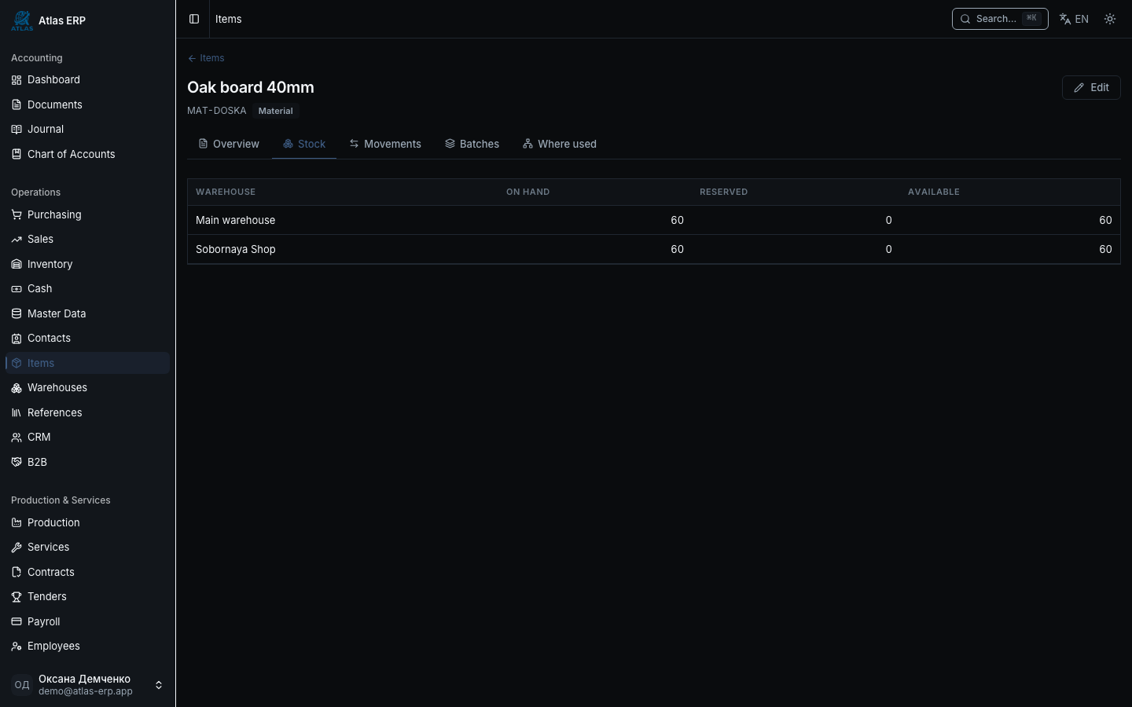This screenshot has height=707, width=1132.
Task: Click the WAREHOUSE column header
Action: pos(226,192)
